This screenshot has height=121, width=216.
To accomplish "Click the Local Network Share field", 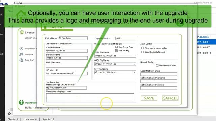I will [159, 74].
